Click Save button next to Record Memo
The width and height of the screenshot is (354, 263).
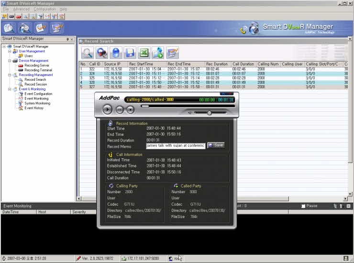(216, 145)
